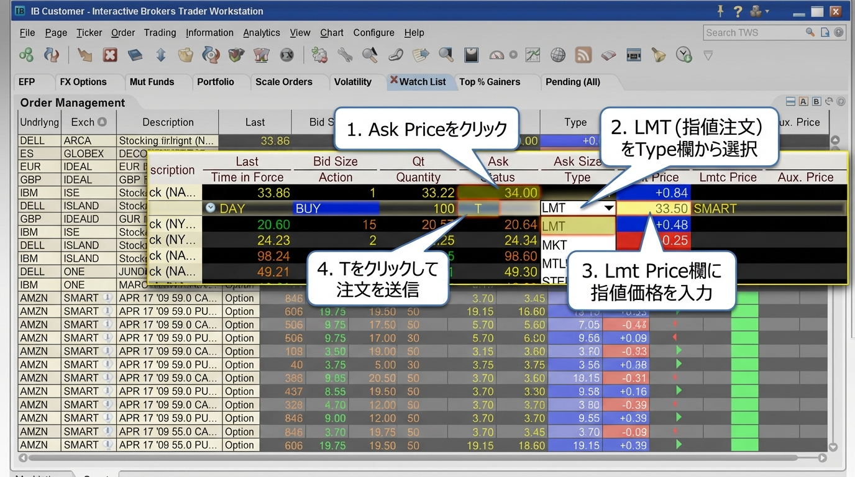
Task: Click the page icon in Search TWS box
Action: click(x=825, y=32)
